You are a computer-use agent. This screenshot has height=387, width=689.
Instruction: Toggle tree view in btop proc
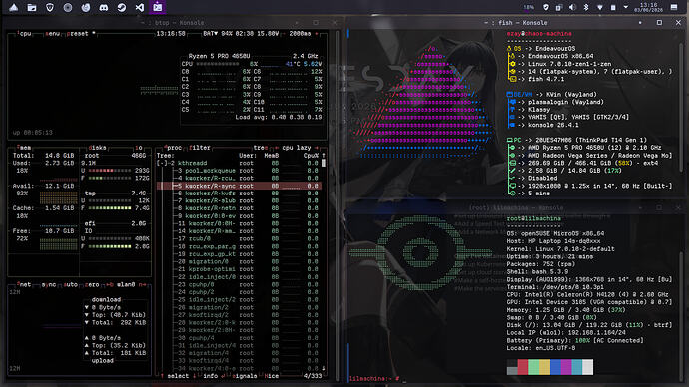(261, 148)
